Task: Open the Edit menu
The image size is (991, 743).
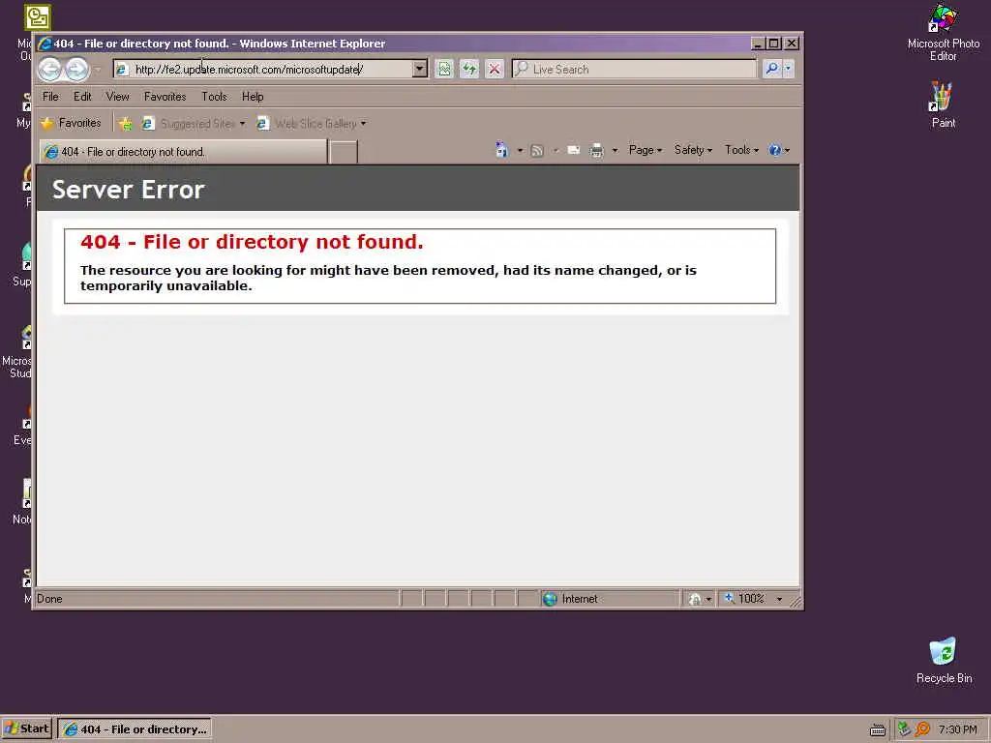Action: [x=82, y=97]
